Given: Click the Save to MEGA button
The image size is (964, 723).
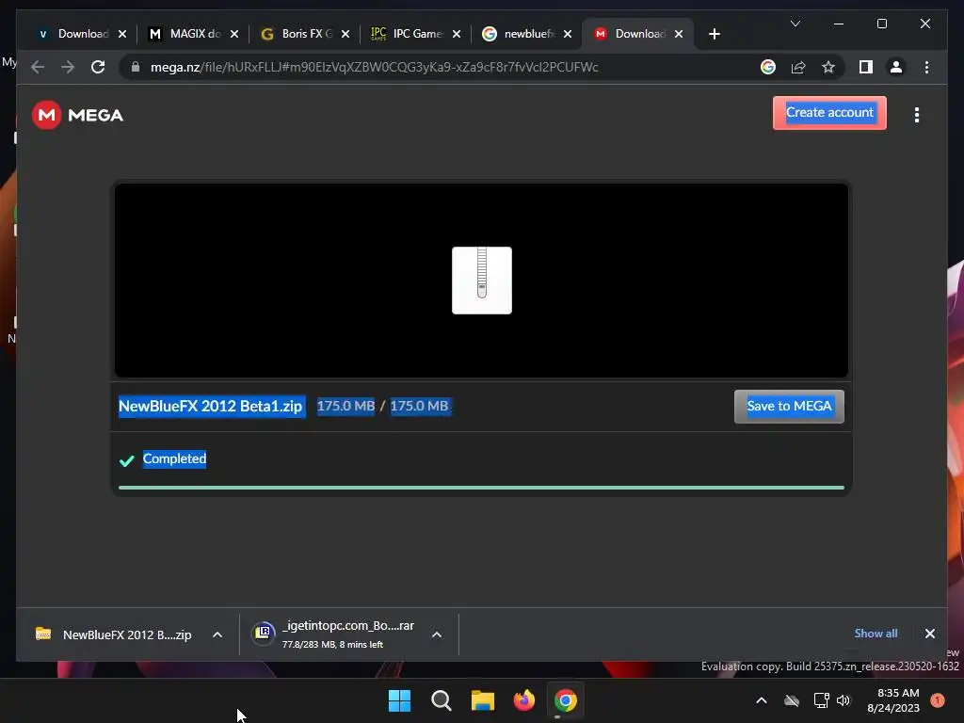Looking at the screenshot, I should 789,407.
